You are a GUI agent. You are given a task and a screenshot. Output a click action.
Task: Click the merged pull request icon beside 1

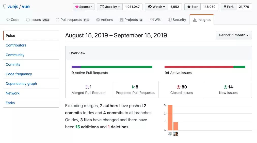[x=87, y=87]
